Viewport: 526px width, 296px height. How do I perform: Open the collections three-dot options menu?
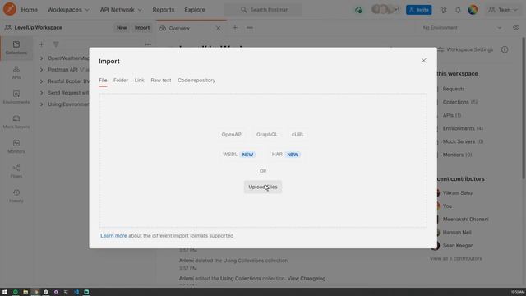click(x=148, y=44)
